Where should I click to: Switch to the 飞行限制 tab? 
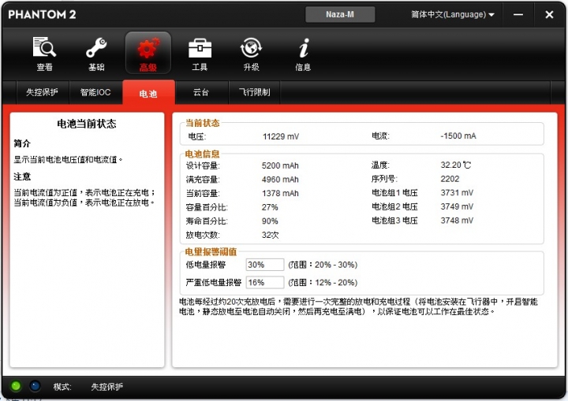point(254,92)
